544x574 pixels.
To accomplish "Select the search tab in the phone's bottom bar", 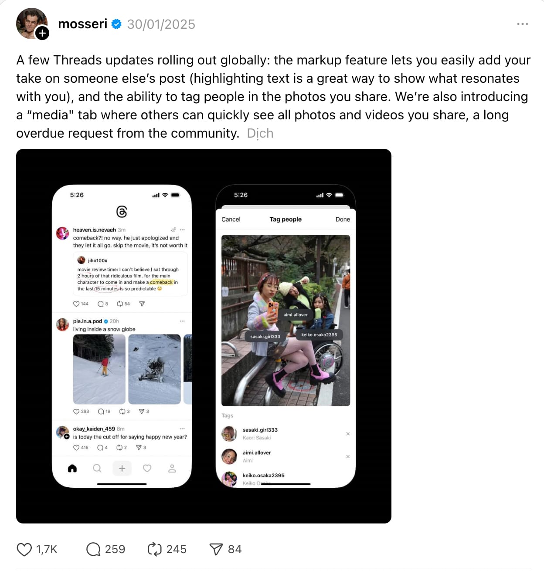I will coord(97,468).
